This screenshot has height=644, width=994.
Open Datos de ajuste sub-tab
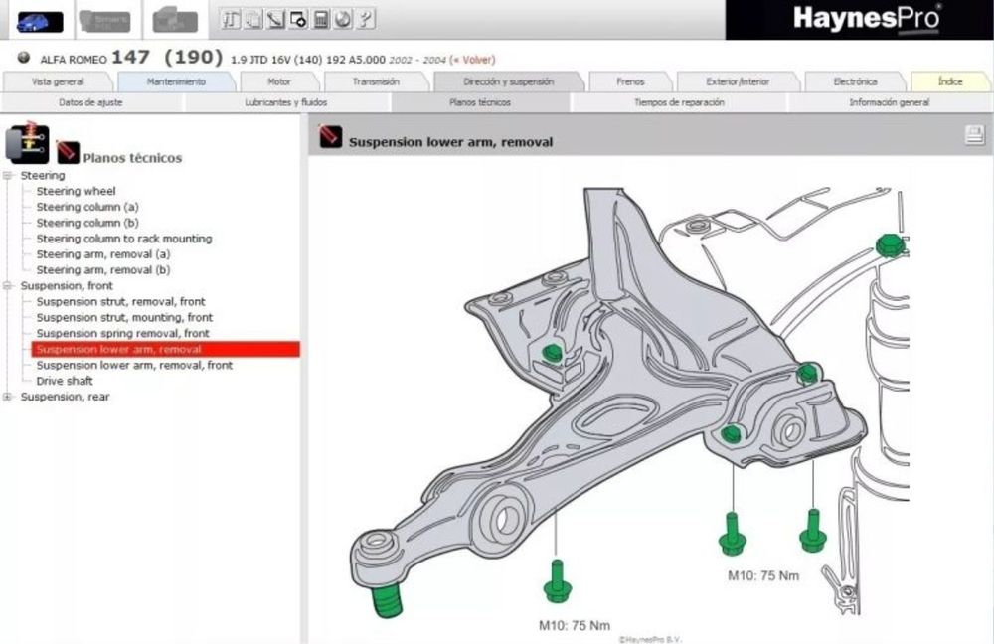tap(90, 102)
